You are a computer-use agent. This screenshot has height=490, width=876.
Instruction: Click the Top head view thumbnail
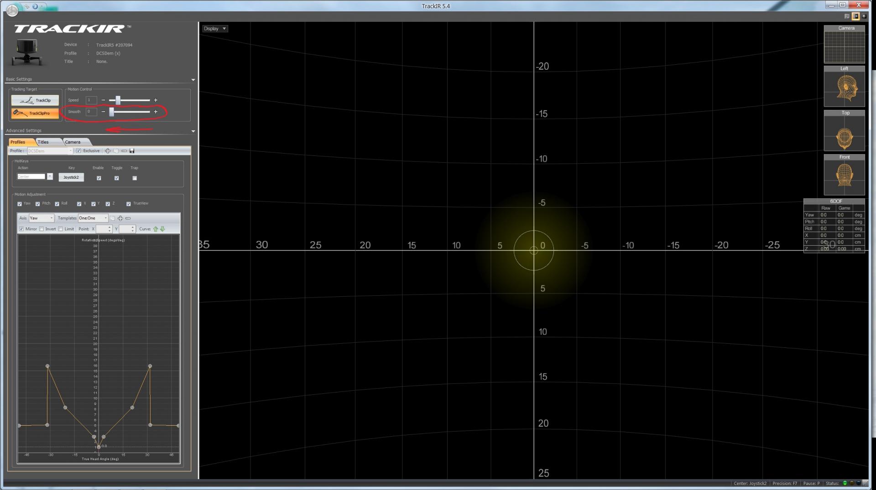844,130
